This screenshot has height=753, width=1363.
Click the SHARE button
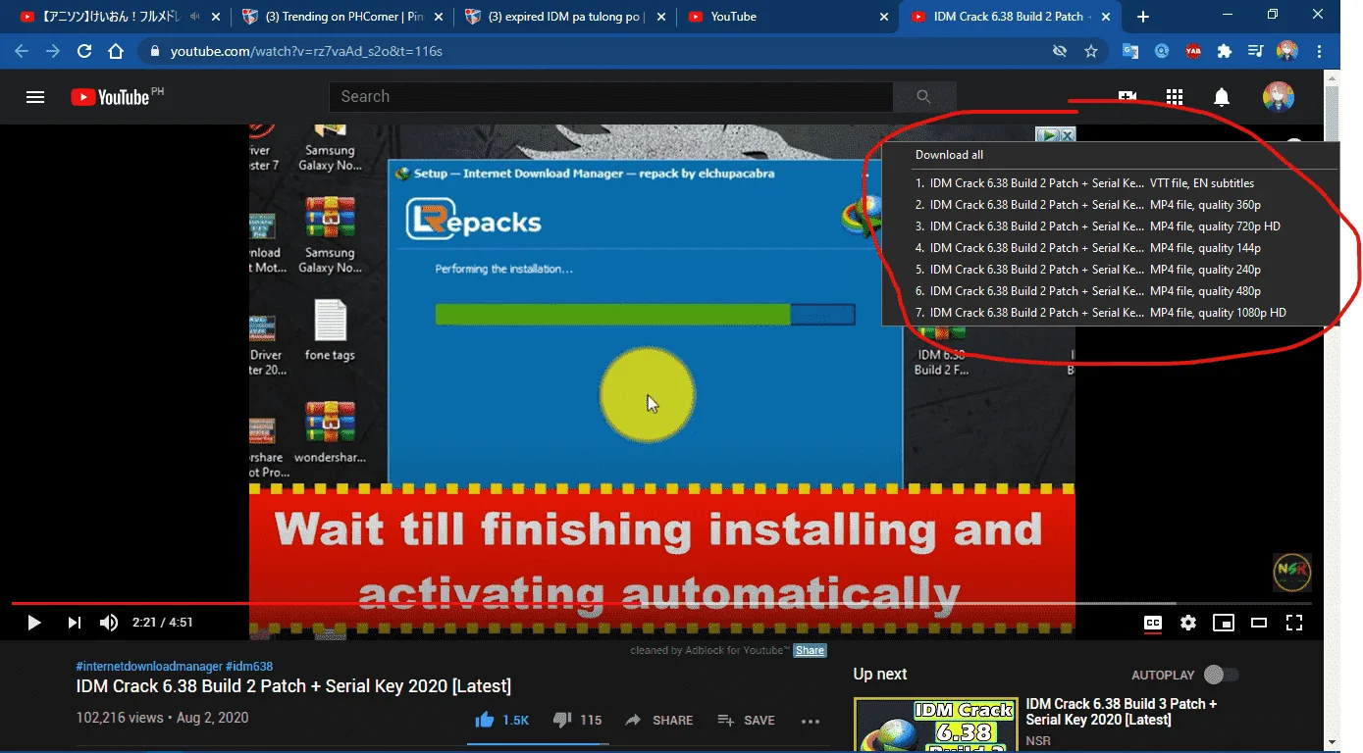(x=659, y=720)
